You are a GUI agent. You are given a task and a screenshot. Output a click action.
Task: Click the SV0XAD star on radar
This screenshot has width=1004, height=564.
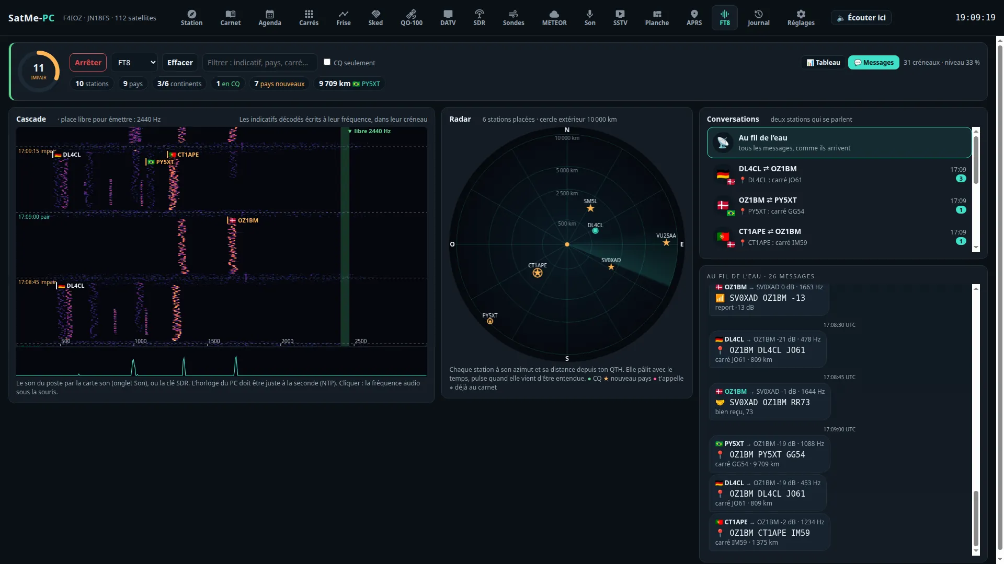[611, 267]
